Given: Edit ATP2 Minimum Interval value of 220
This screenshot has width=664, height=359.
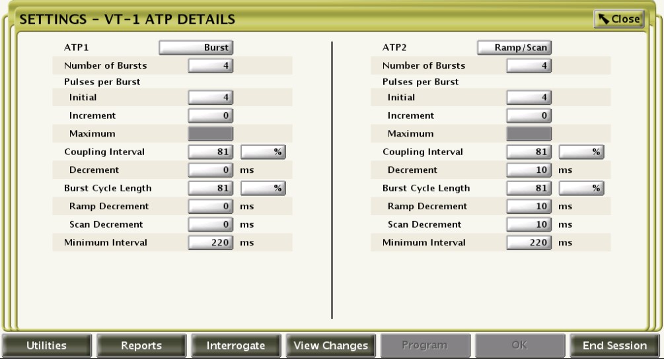Looking at the screenshot, I should pos(531,242).
